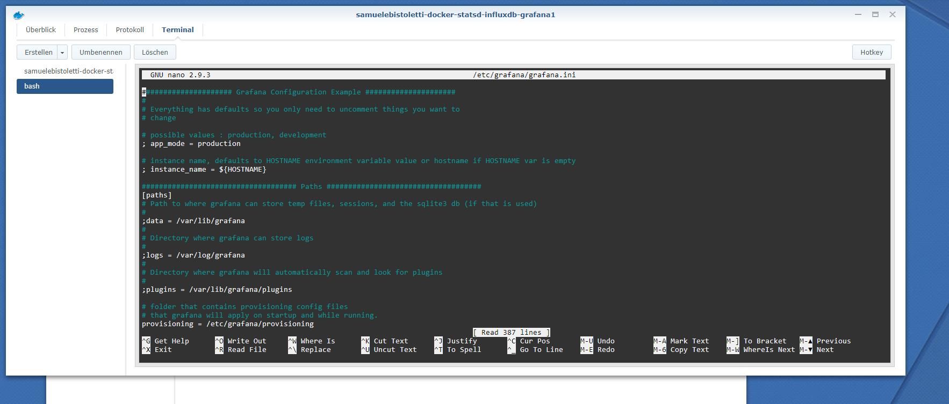The height and width of the screenshot is (404, 949).
Task: Click the M-] To Bracket shortcut
Action: coord(757,341)
